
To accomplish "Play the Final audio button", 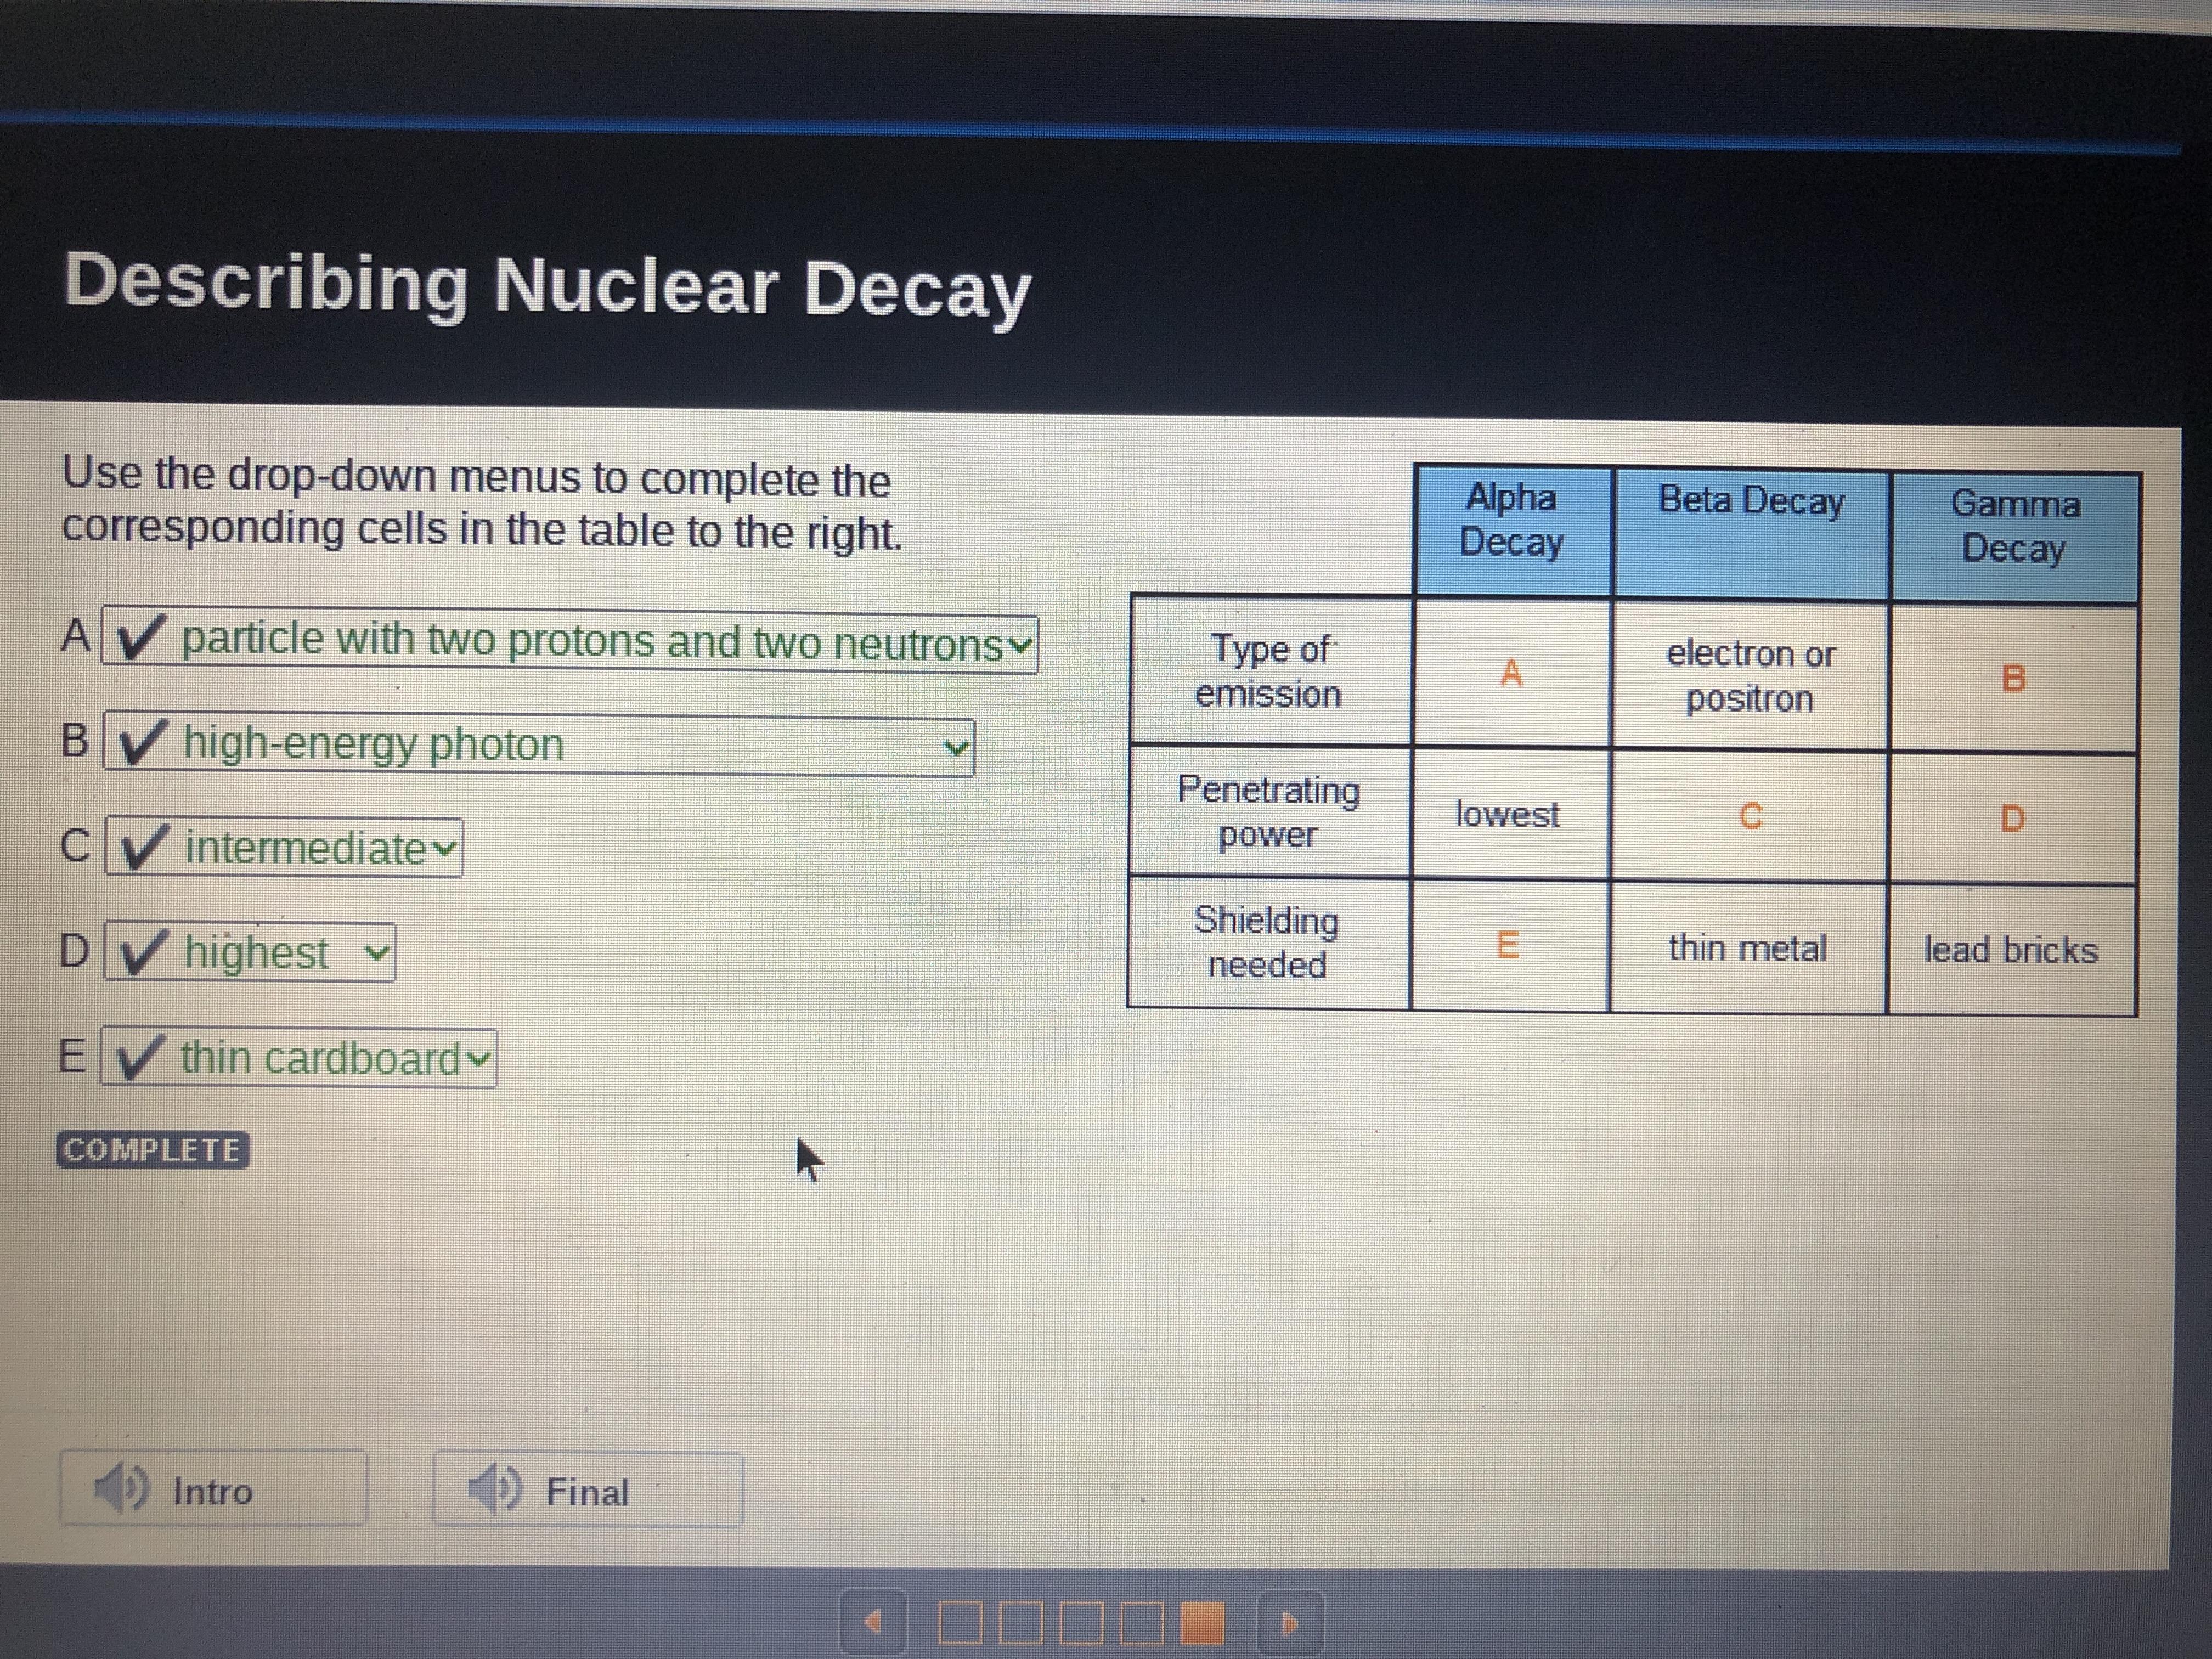I will point(588,1491).
